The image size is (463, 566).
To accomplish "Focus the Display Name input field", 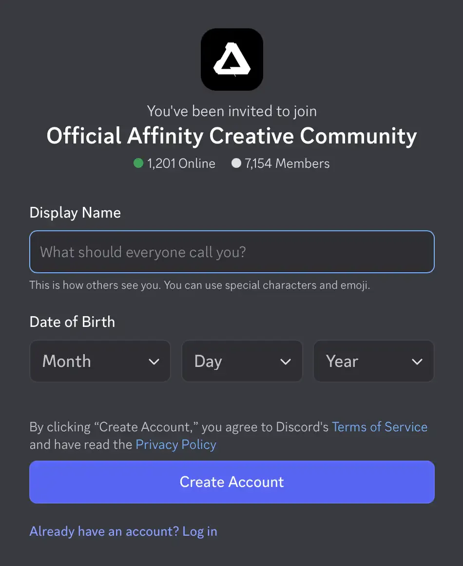I will pyautogui.click(x=232, y=252).
